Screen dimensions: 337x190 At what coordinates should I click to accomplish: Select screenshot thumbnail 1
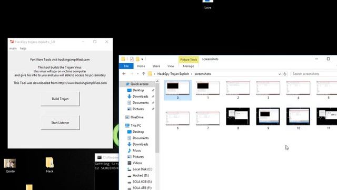(208, 90)
